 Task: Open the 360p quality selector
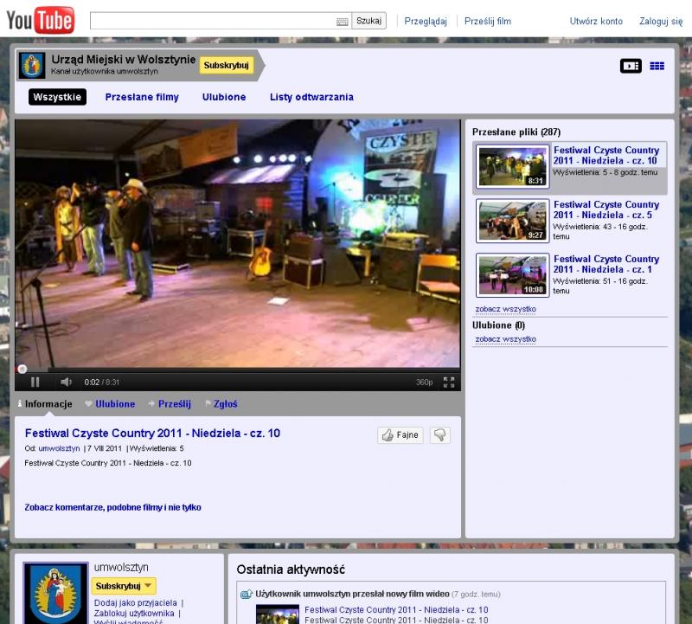[424, 382]
